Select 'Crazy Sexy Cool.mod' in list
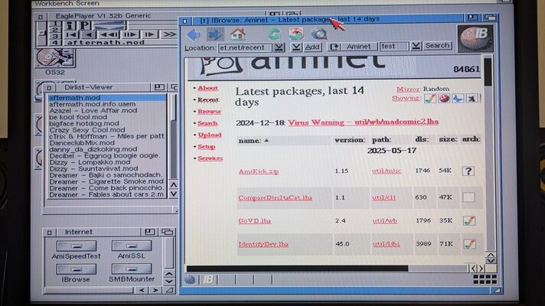The width and height of the screenshot is (545, 306). [92, 130]
